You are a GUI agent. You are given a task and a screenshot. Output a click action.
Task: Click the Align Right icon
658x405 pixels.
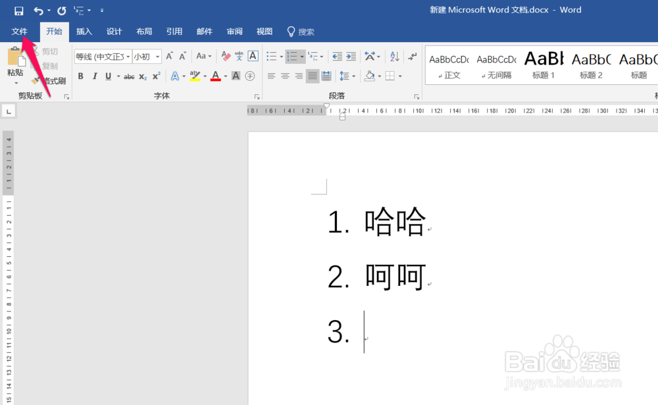click(x=299, y=76)
